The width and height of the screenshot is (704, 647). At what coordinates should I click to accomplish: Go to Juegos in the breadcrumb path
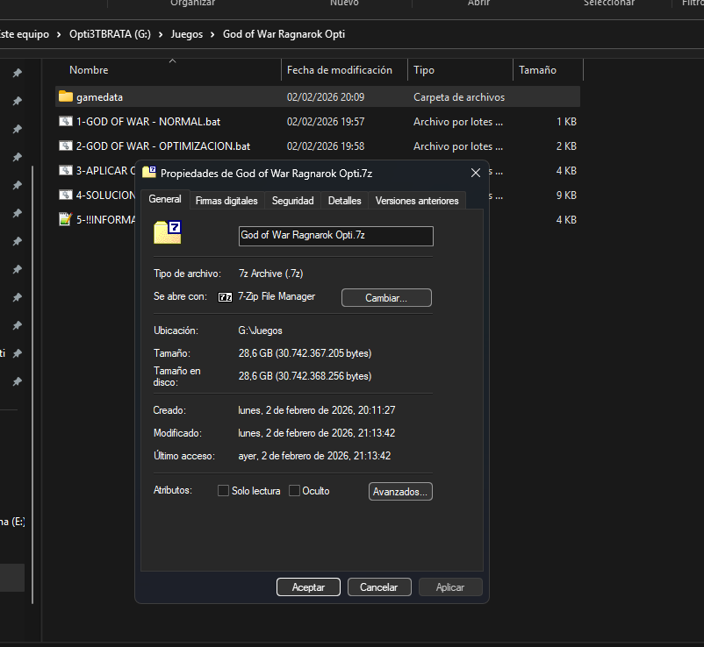click(187, 34)
